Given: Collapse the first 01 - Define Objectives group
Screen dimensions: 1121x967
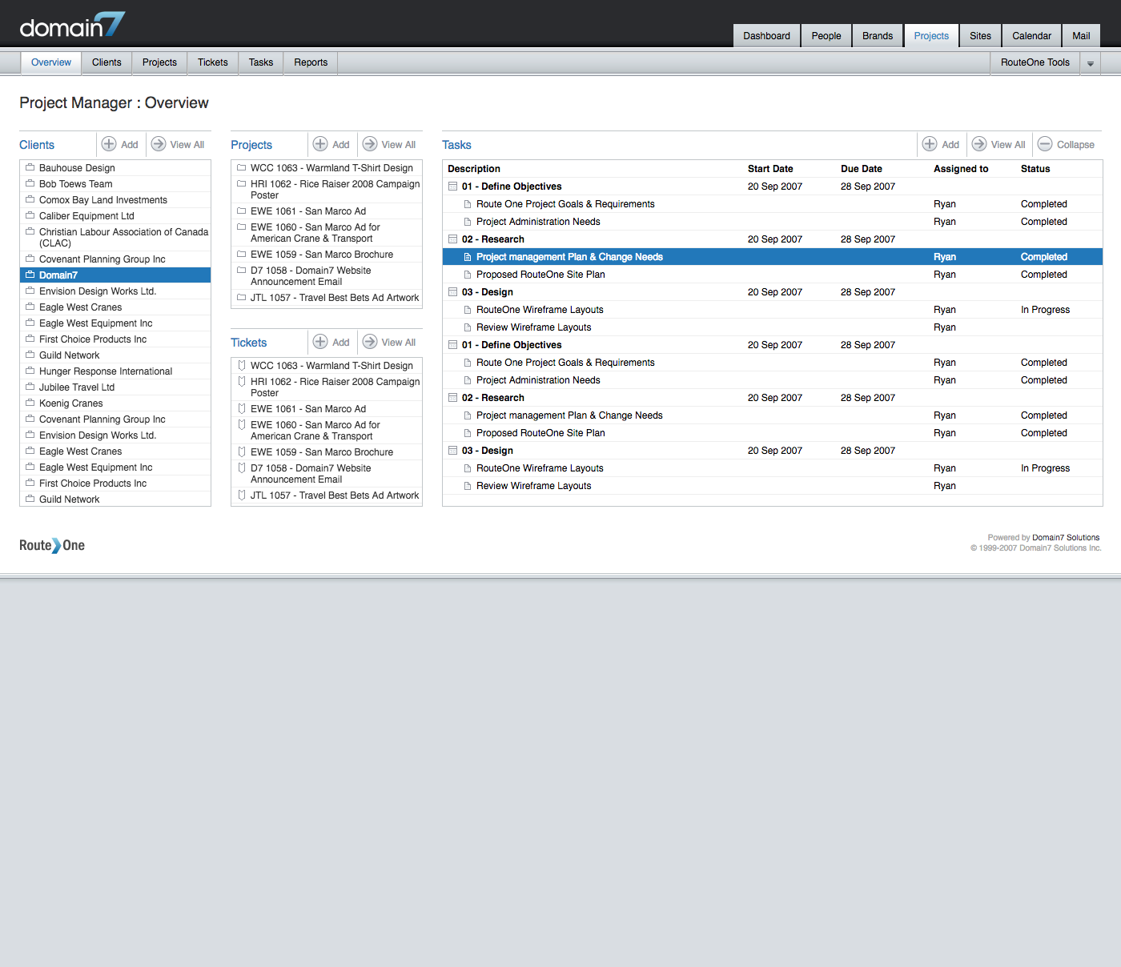Looking at the screenshot, I should coord(453,187).
